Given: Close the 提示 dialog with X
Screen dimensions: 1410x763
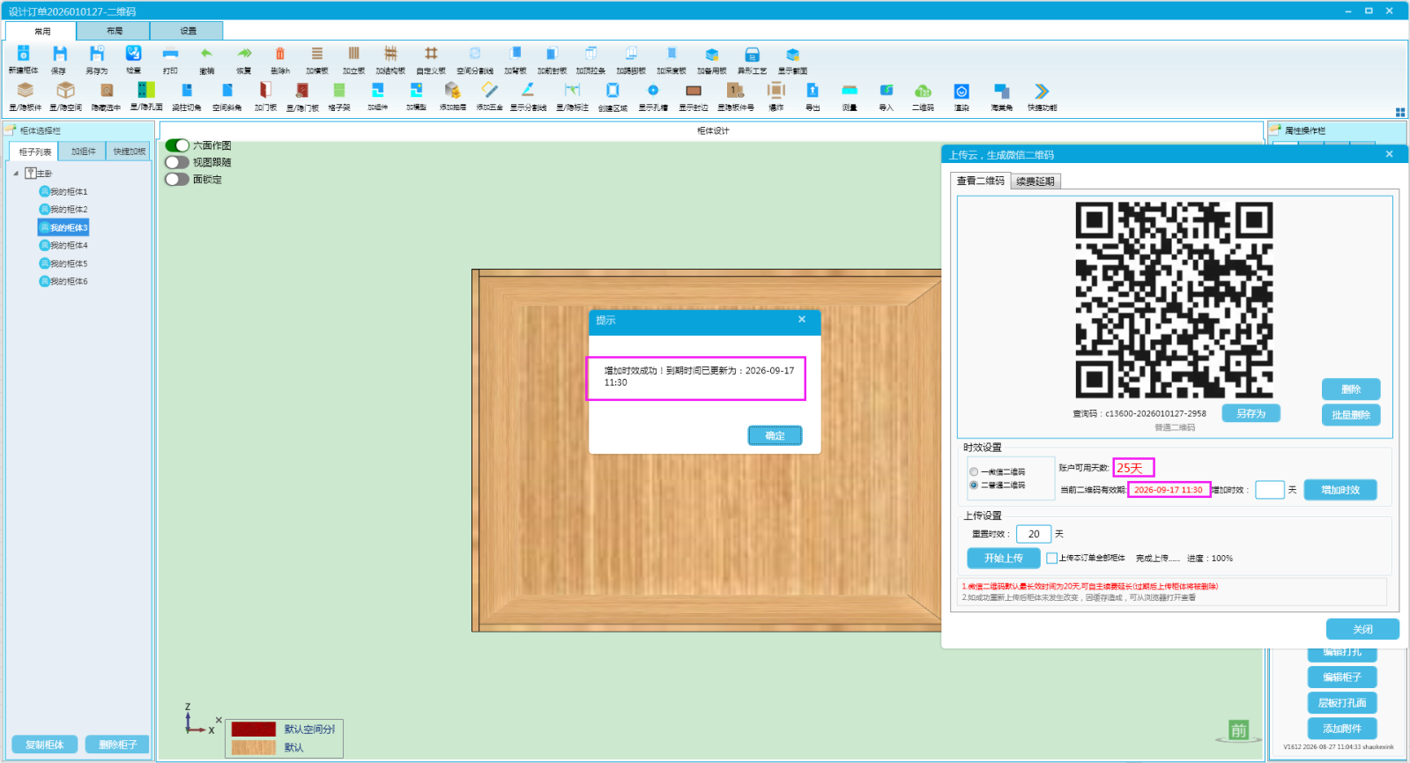Looking at the screenshot, I should tap(802, 320).
